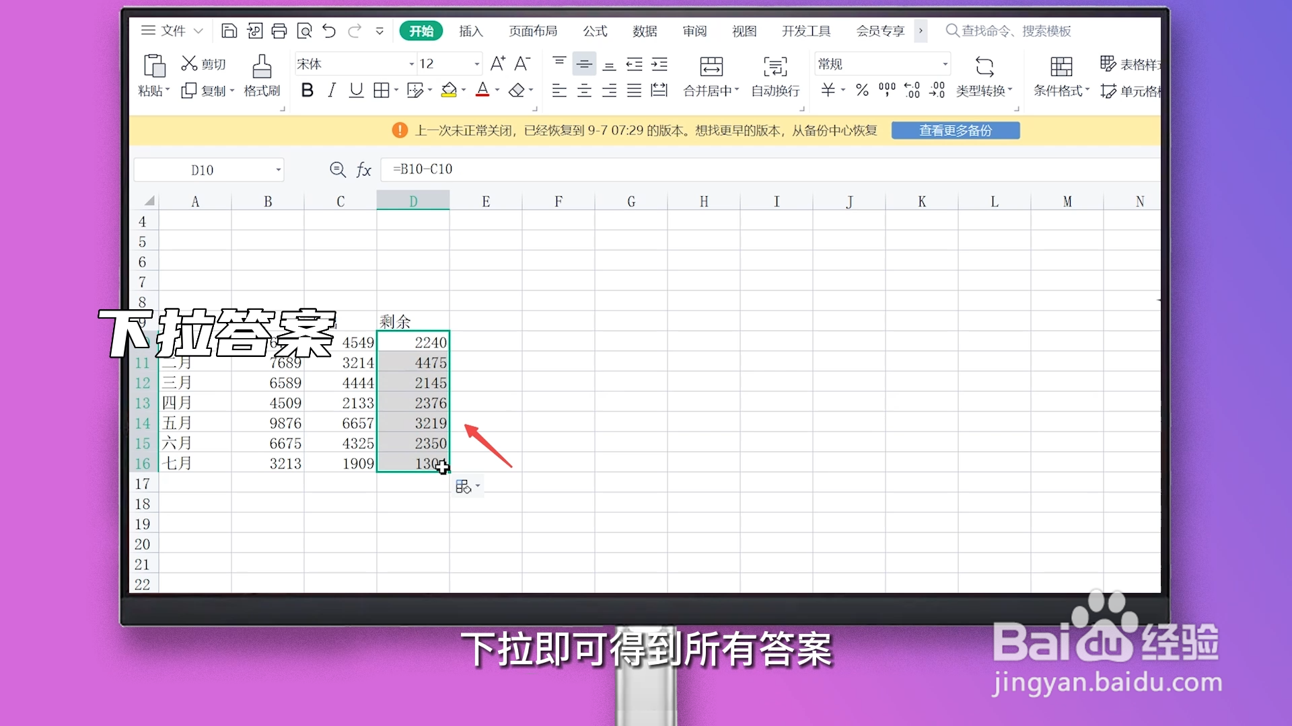Open Copy (复制) dropdown arrow

[x=232, y=91]
